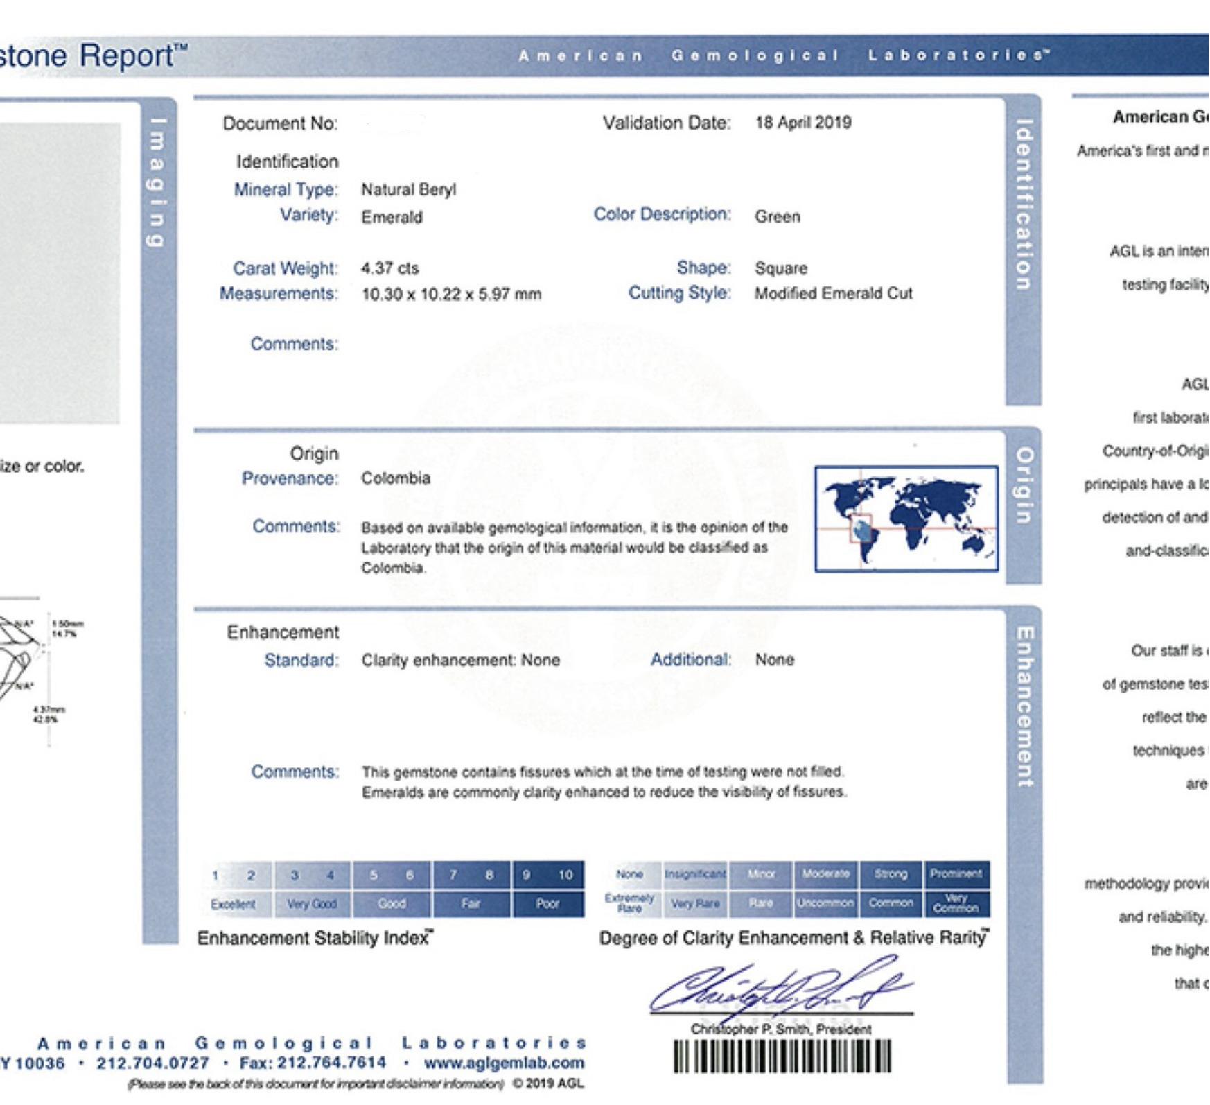This screenshot has width=1210, height=1105.
Task: Click the 'Mineral Type:' label
Action: coord(286,190)
